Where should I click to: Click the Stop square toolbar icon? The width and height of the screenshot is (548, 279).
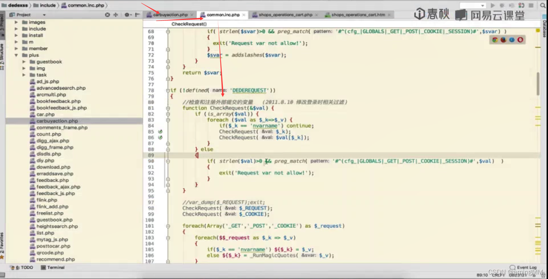point(531,5)
